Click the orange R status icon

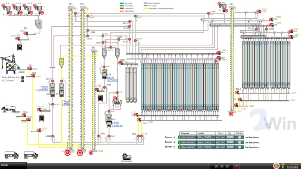pos(277,166)
